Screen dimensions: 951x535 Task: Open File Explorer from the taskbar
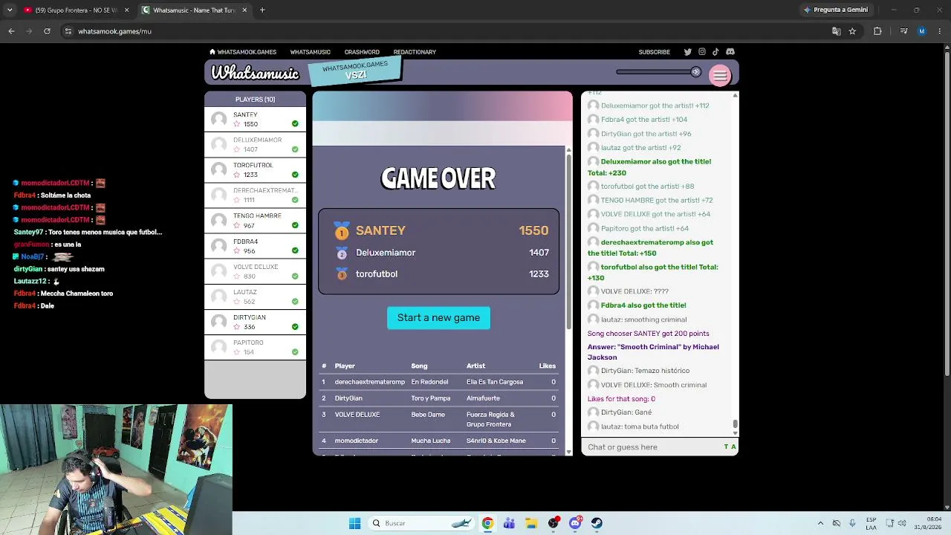[x=531, y=523]
